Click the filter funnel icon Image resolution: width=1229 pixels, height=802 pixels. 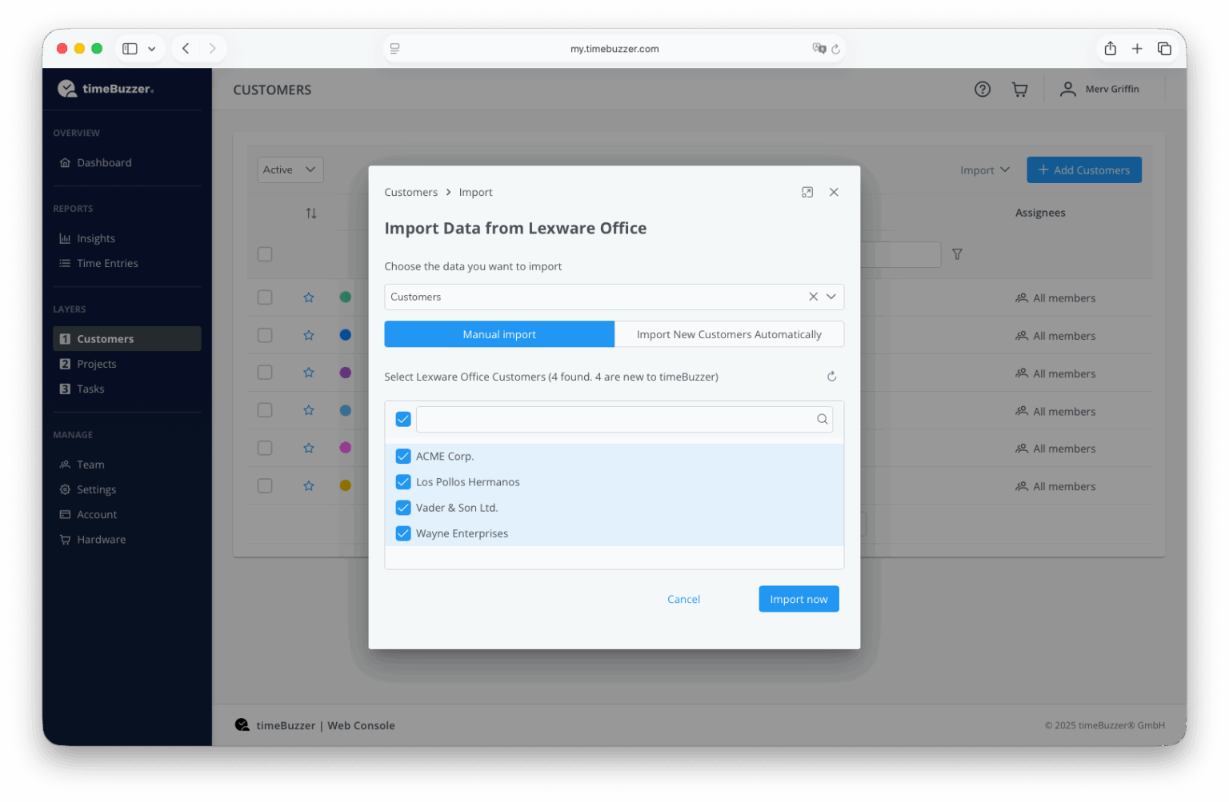tap(957, 254)
